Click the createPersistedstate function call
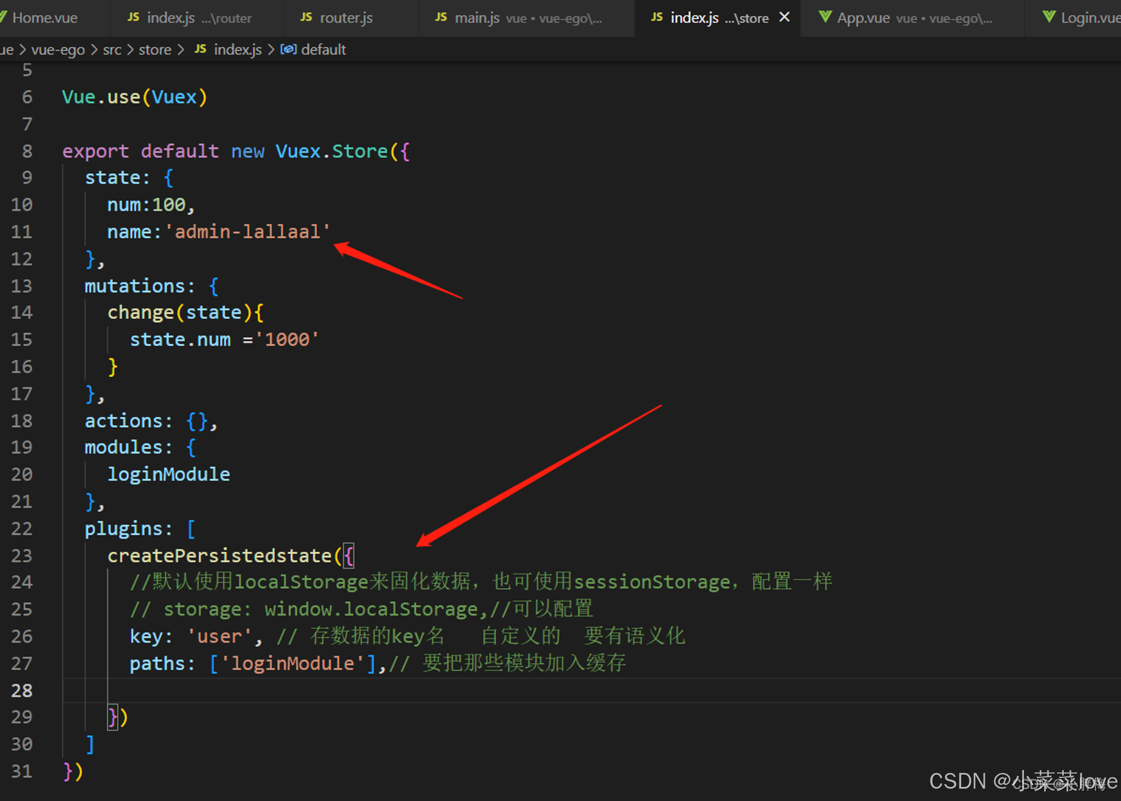This screenshot has height=801, width=1121. tap(220, 555)
